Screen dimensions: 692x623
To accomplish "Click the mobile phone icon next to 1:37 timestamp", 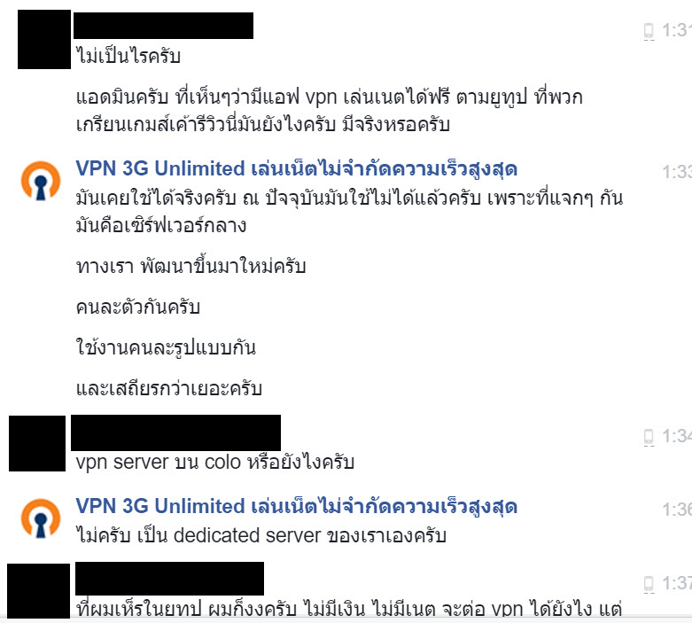I will pyautogui.click(x=649, y=584).
